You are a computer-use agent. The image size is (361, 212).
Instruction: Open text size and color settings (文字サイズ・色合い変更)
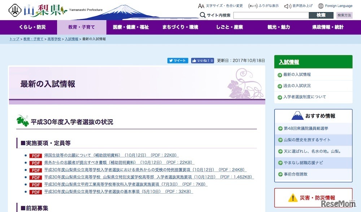tap(220, 6)
